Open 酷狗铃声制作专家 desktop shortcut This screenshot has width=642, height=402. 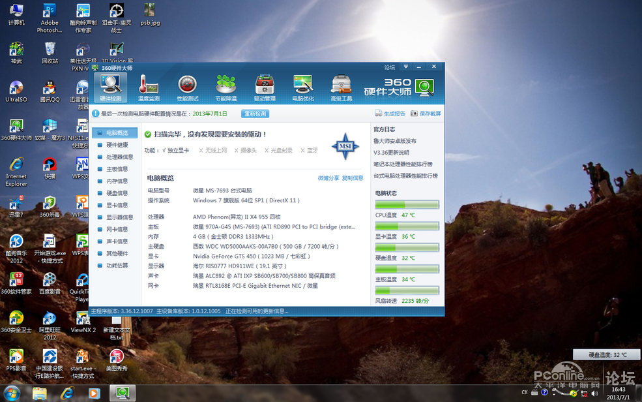pos(83,18)
